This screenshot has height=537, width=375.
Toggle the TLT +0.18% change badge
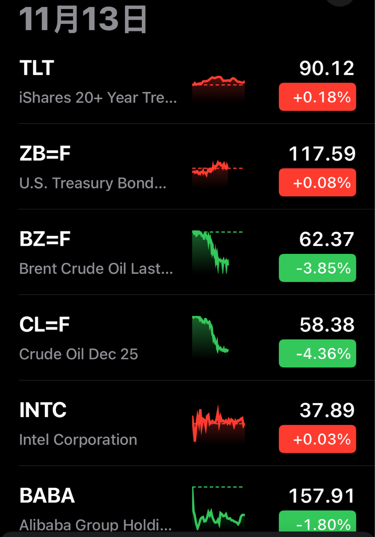pyautogui.click(x=318, y=97)
